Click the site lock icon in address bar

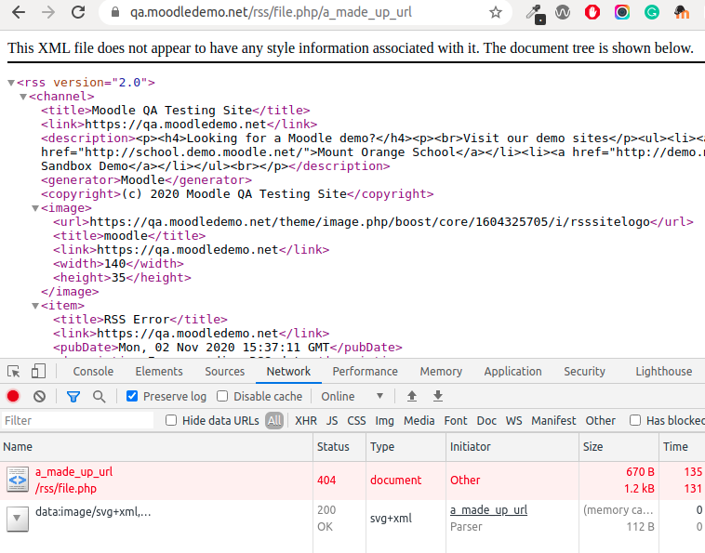[x=115, y=12]
